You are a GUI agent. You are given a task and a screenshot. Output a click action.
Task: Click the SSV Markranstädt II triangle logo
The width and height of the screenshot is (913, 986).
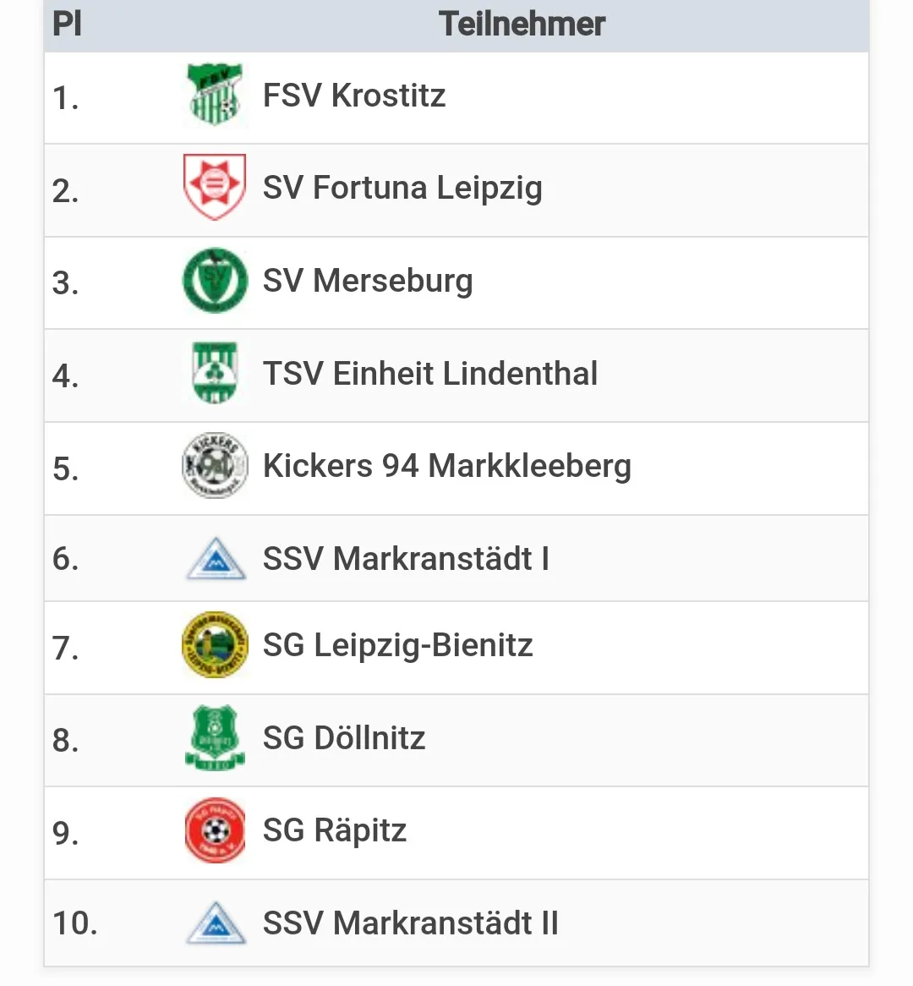216,923
